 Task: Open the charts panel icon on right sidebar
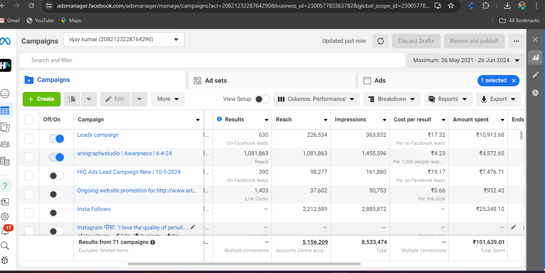[x=535, y=57]
